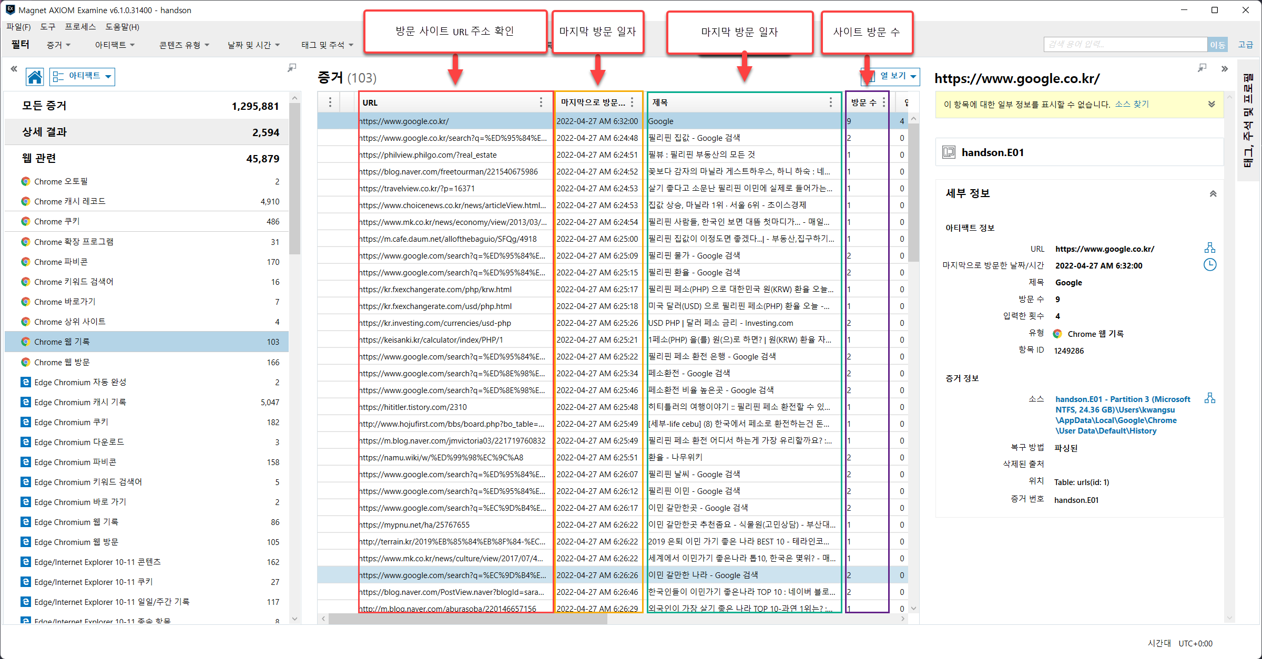This screenshot has height=659, width=1262.
Task: Open the 파일(F) menu
Action: coord(18,27)
